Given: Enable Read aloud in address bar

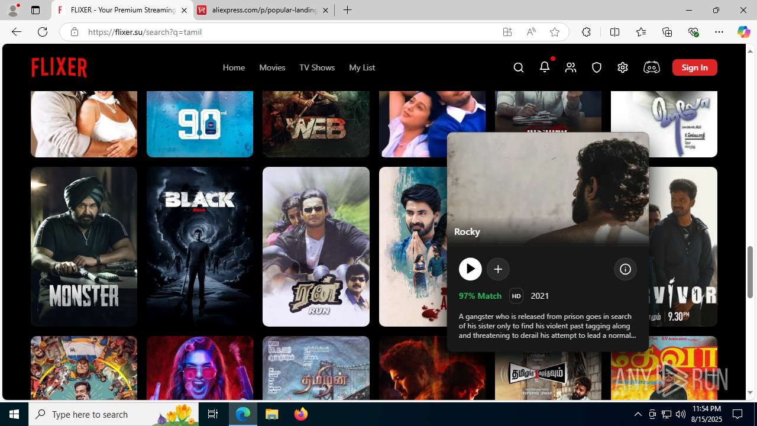Looking at the screenshot, I should (531, 32).
